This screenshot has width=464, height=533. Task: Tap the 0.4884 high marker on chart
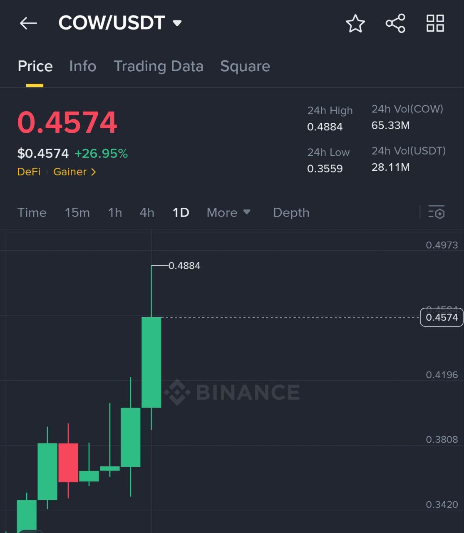tap(184, 266)
